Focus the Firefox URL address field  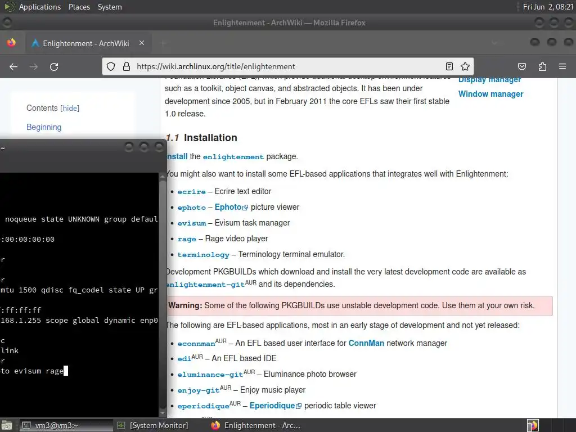[x=287, y=66]
